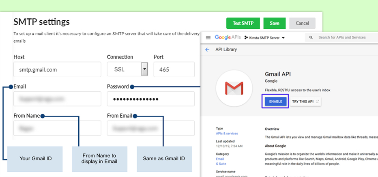The width and height of the screenshot is (378, 177).
Task: Go back using the API Library arrow
Action: 207,50
